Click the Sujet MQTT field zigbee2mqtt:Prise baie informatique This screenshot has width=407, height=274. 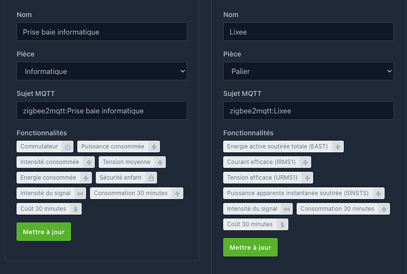tap(101, 110)
